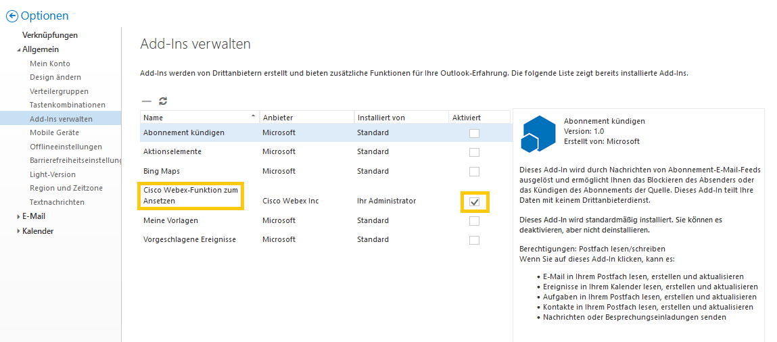The image size is (777, 342).
Task: Toggle the Bing Maps activation checkbox
Action: (475, 172)
